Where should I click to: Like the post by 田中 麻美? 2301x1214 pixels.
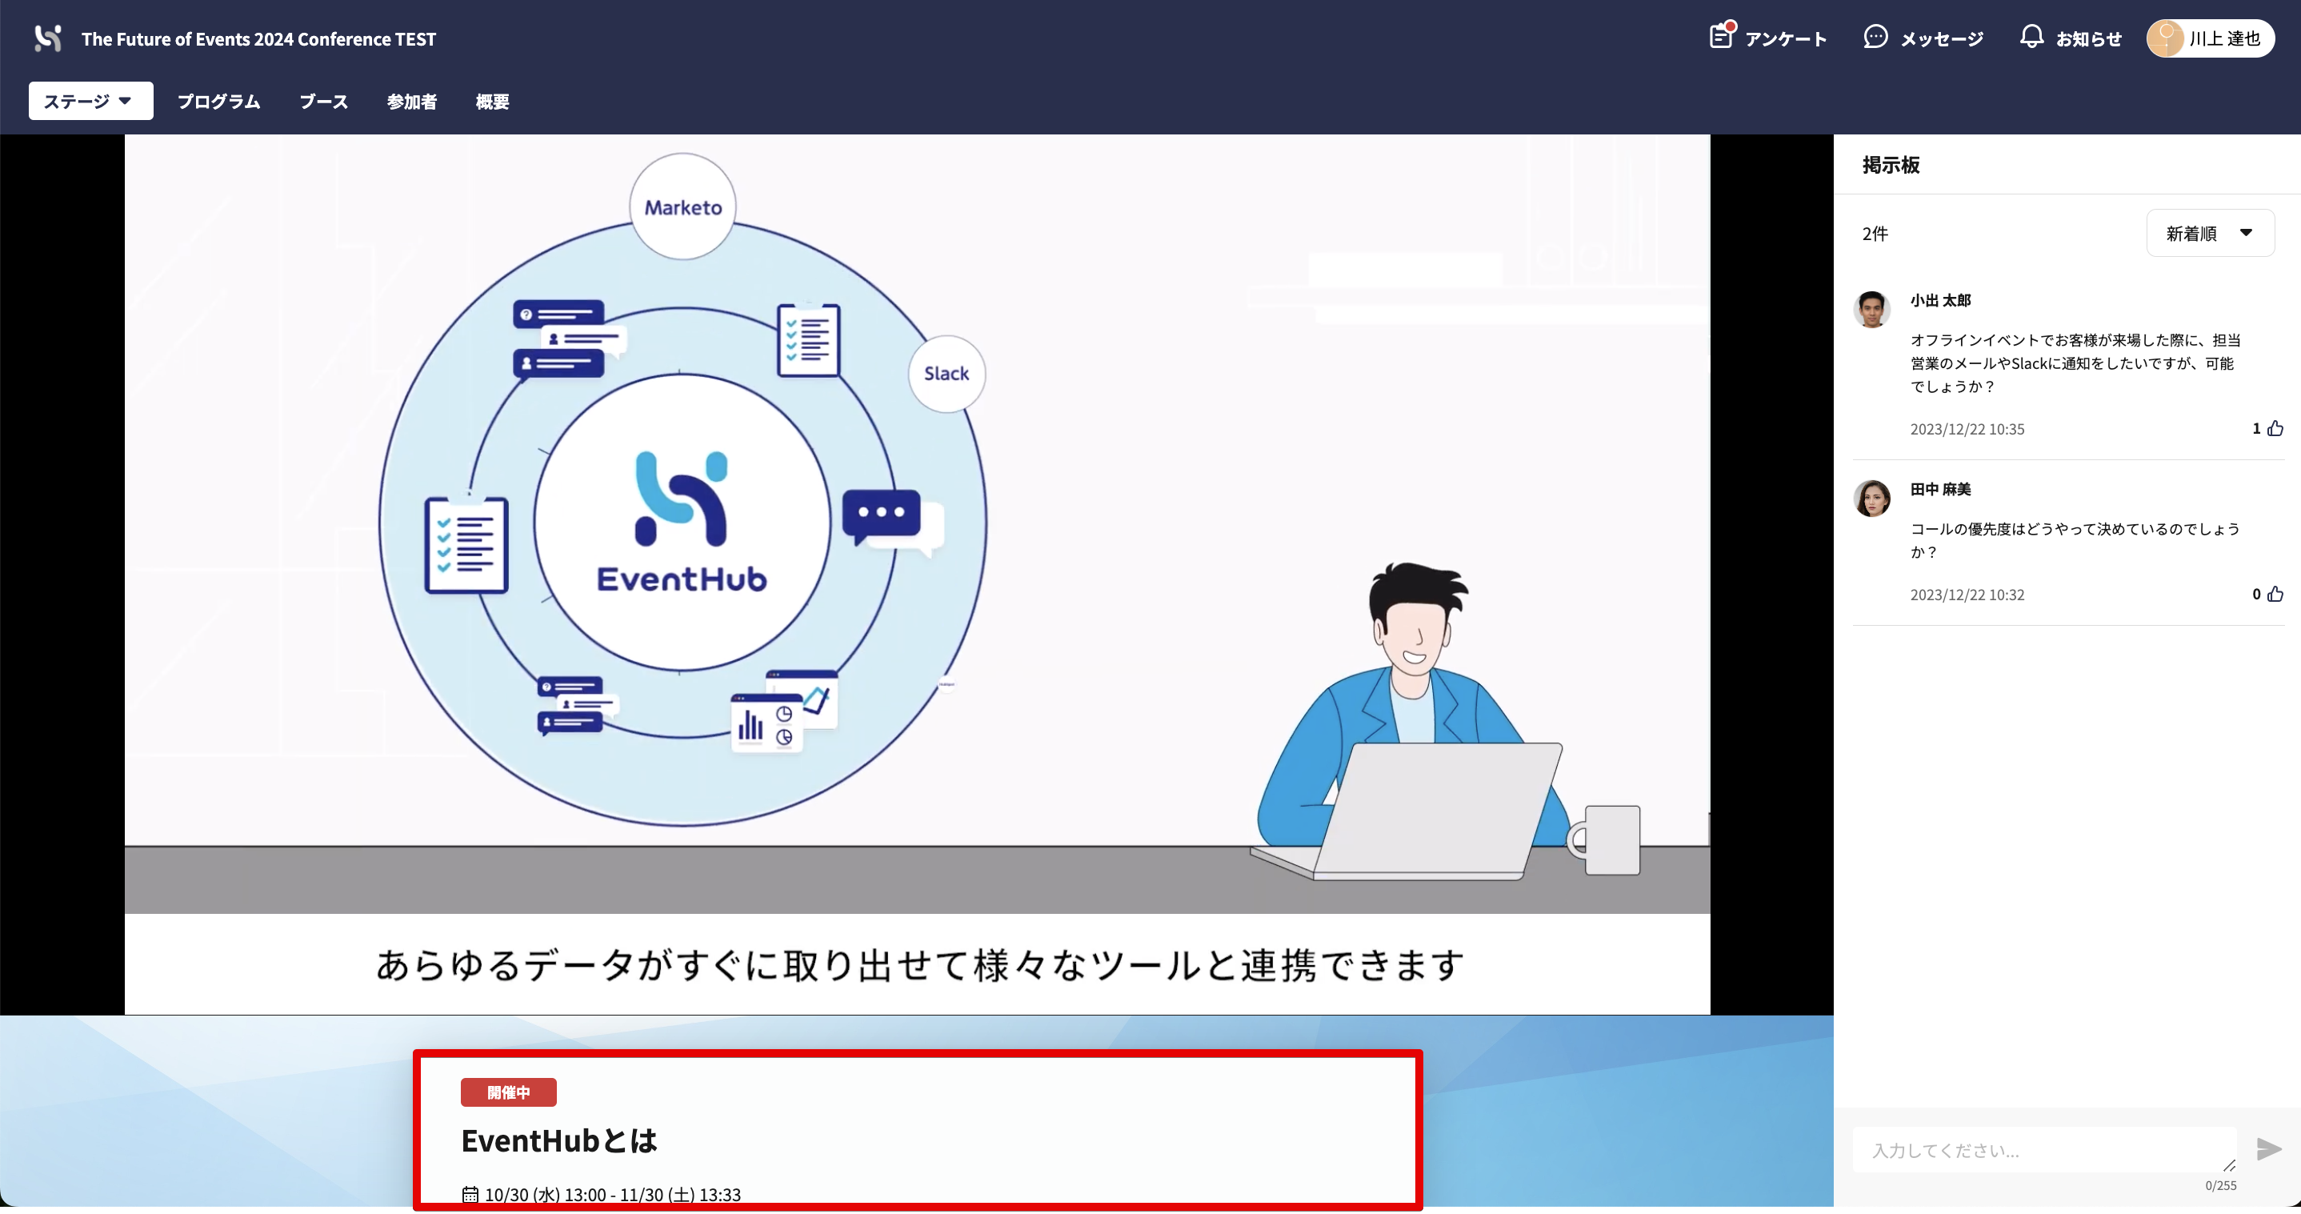tap(2275, 594)
